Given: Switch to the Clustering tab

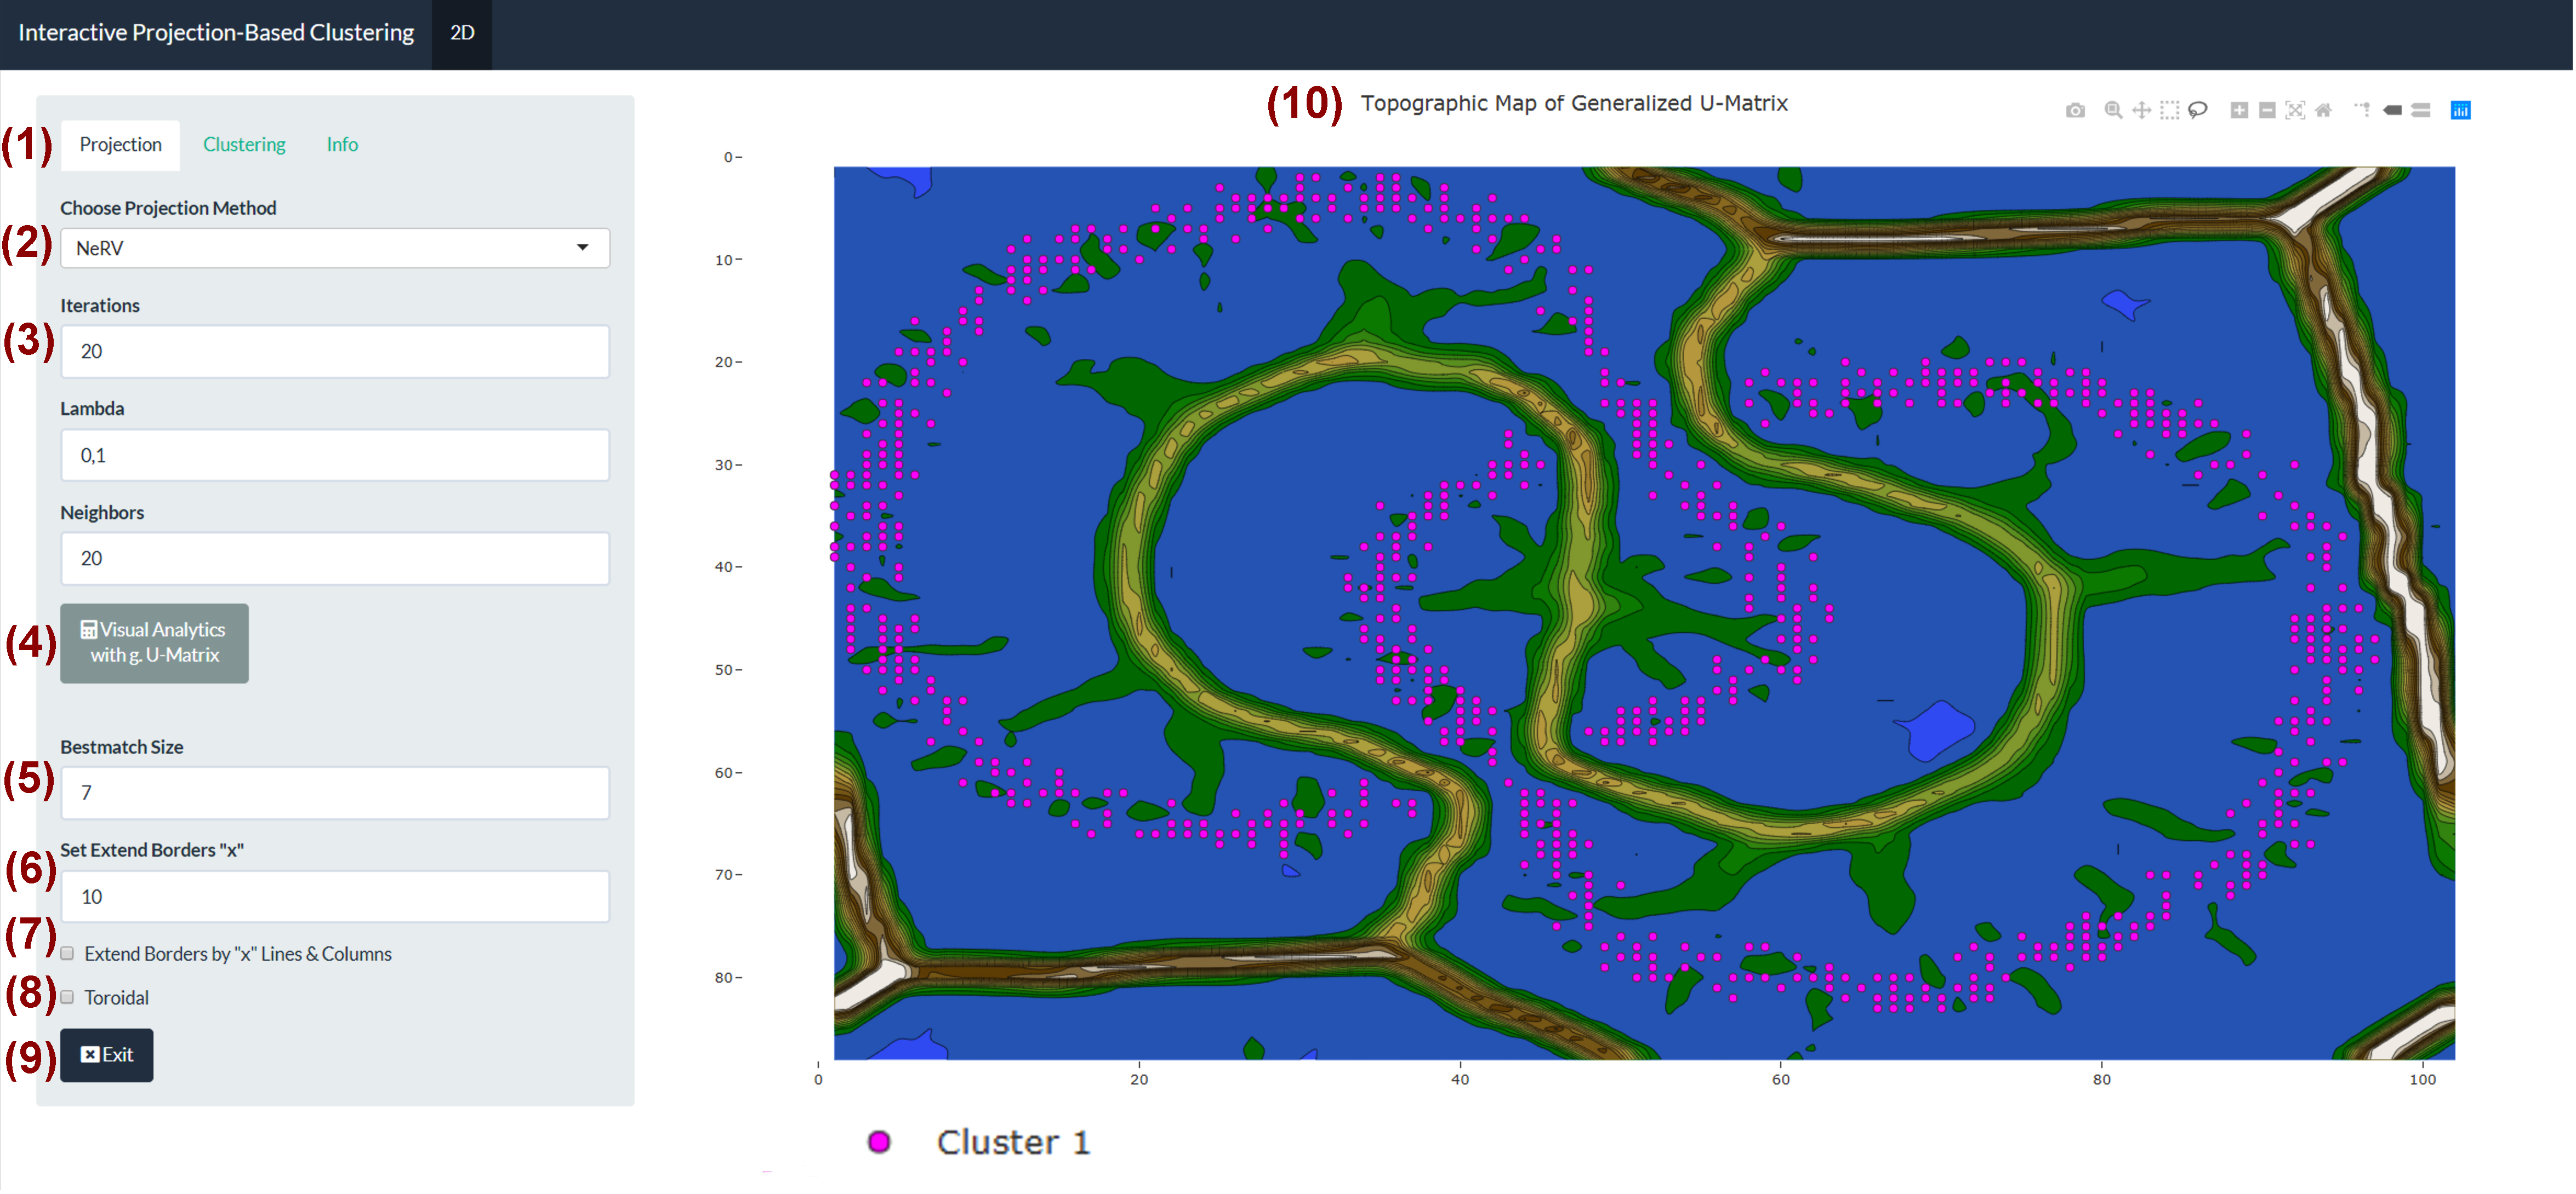Looking at the screenshot, I should (244, 145).
